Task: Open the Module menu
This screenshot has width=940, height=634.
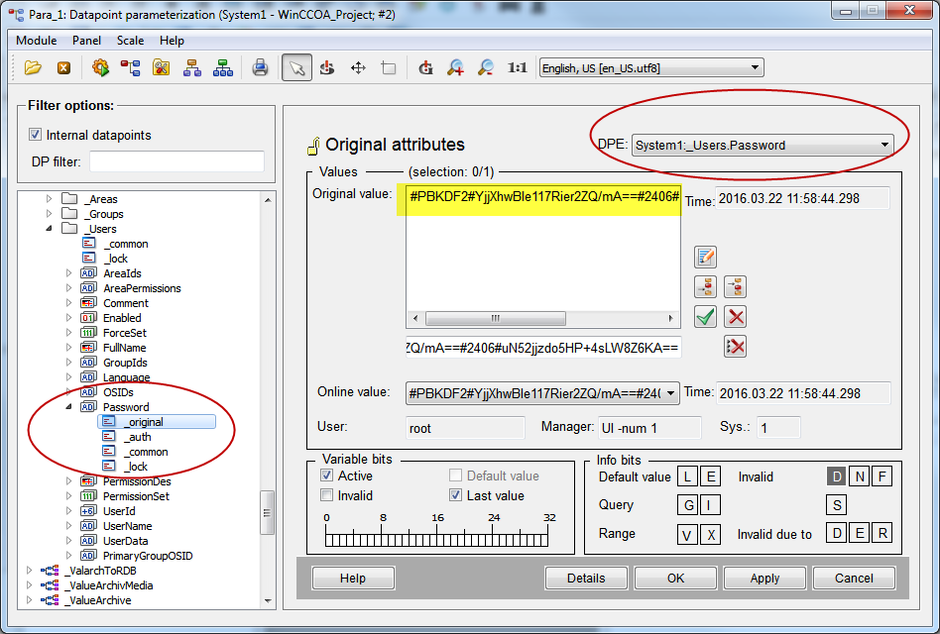Action: coord(37,41)
